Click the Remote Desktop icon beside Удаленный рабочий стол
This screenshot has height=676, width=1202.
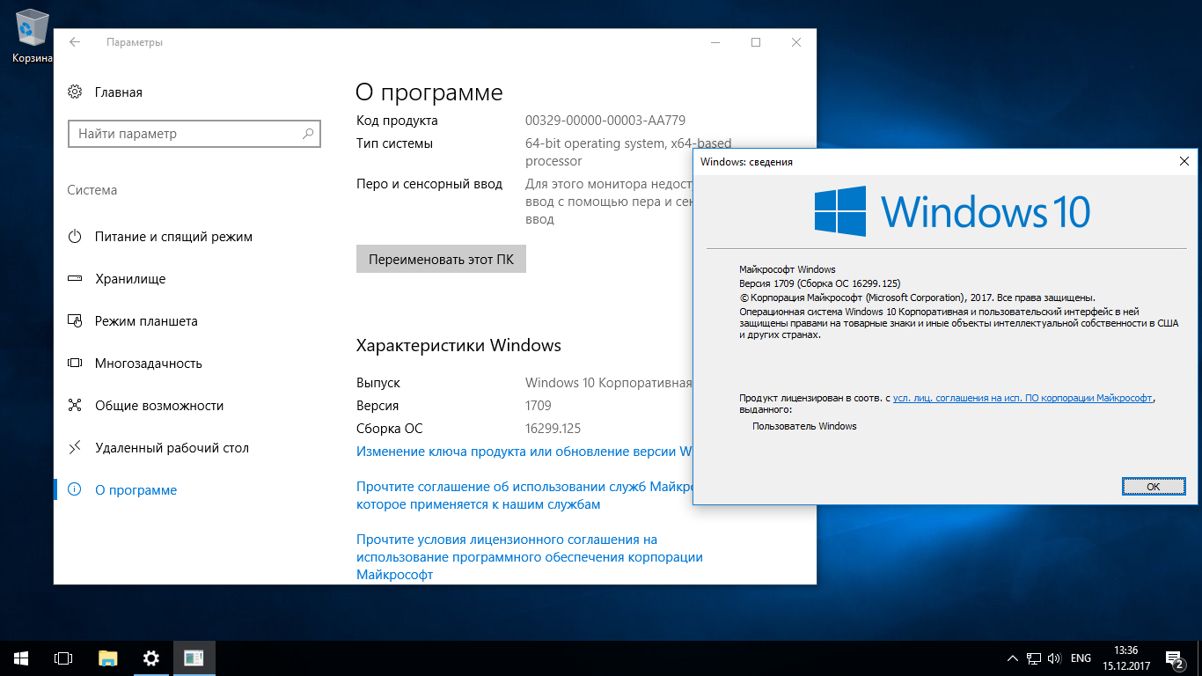pos(75,448)
